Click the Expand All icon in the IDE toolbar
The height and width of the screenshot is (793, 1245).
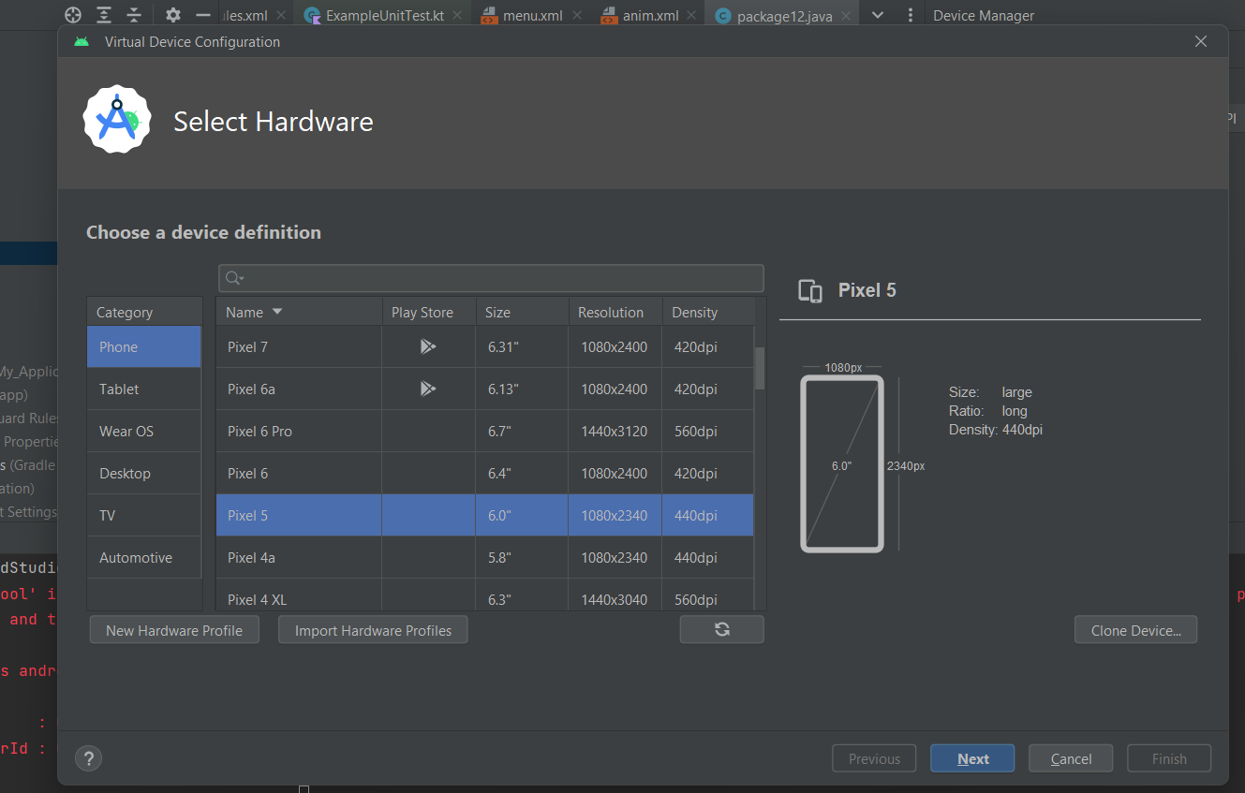(x=104, y=15)
